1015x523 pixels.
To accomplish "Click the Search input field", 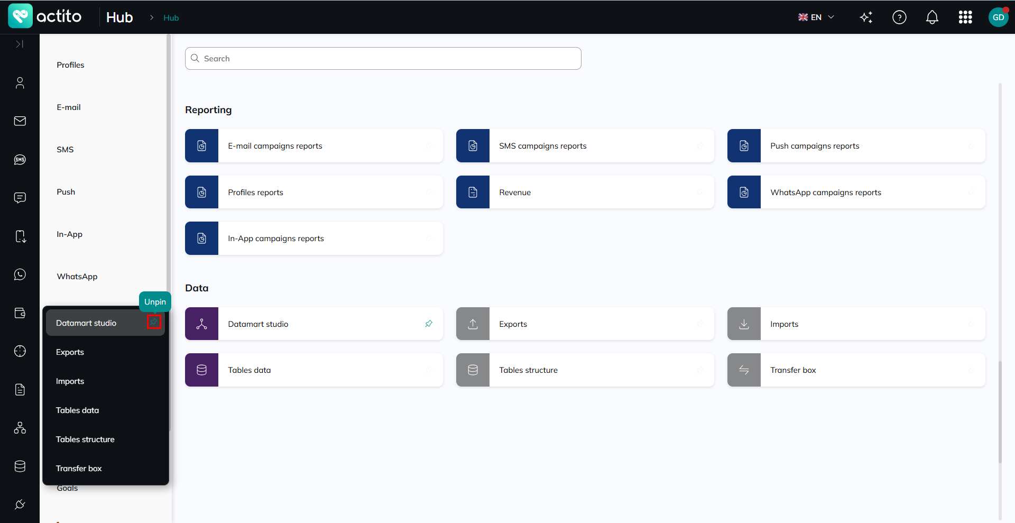I will tap(383, 58).
